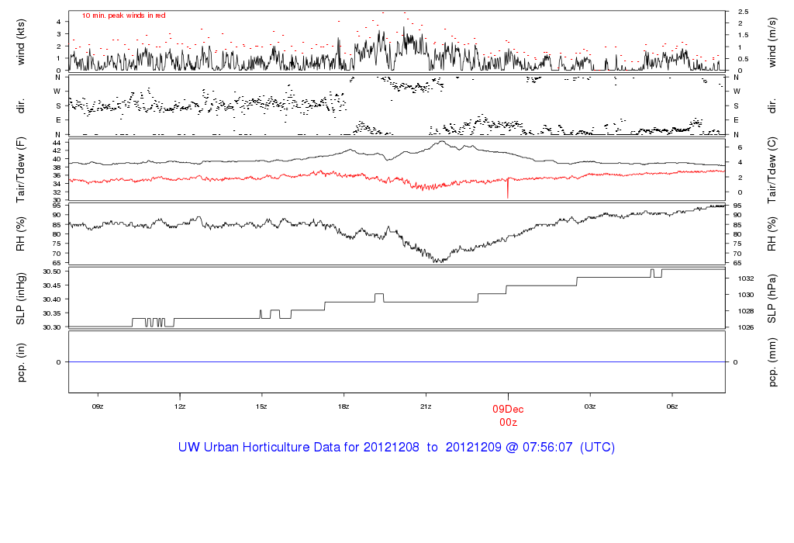The width and height of the screenshot is (794, 543).
Task: Select the 'wind (m/s)' right axis label
Action: [x=772, y=43]
